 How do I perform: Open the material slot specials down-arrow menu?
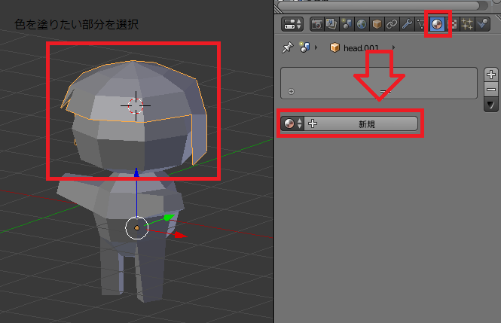(490, 105)
